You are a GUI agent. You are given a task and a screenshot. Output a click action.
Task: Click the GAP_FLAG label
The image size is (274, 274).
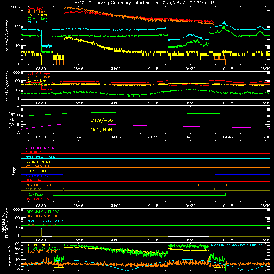[34, 152]
